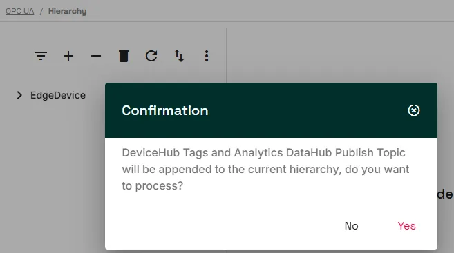Click the DeviceHub Tags message text
The width and height of the screenshot is (454, 253).
point(265,170)
